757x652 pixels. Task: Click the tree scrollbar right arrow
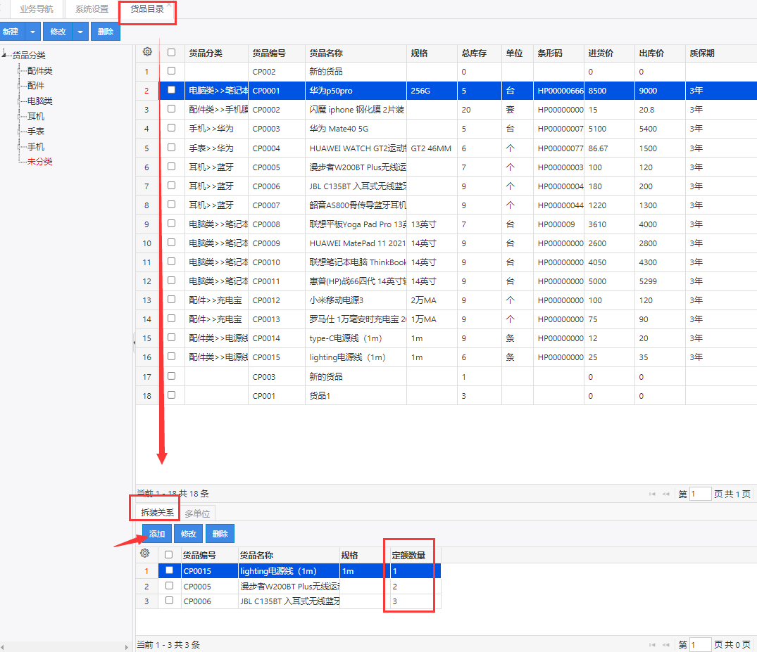tap(127, 647)
